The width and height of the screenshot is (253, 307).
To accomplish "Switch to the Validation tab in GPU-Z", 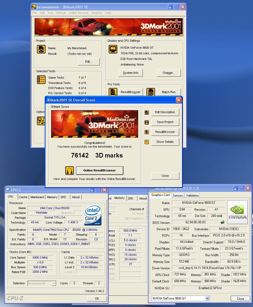I will pyautogui.click(x=192, y=195).
